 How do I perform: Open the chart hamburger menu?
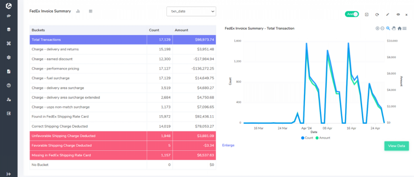pyautogui.click(x=404, y=28)
